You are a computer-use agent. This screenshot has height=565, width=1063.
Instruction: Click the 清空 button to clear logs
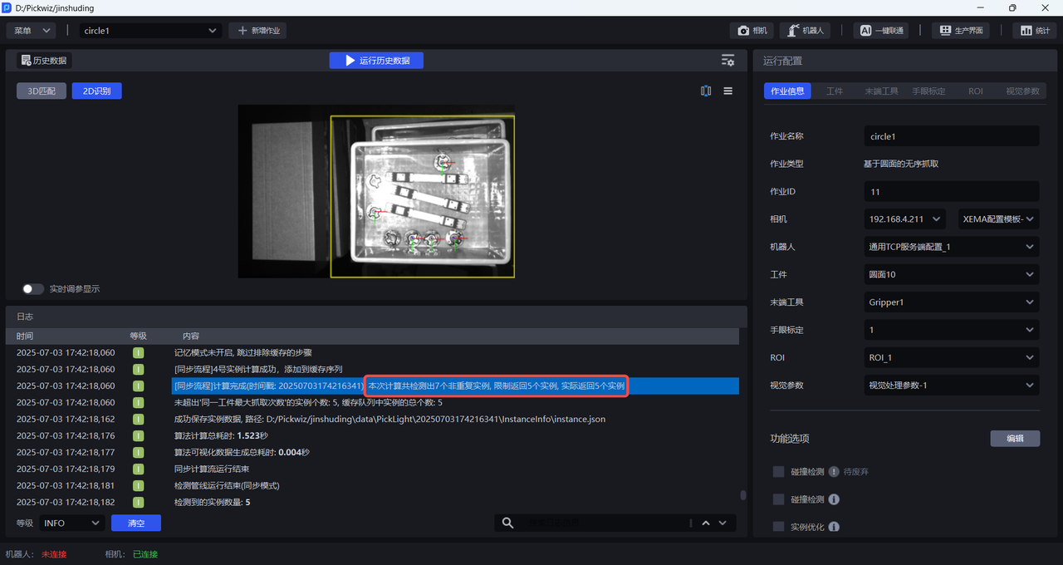(136, 523)
